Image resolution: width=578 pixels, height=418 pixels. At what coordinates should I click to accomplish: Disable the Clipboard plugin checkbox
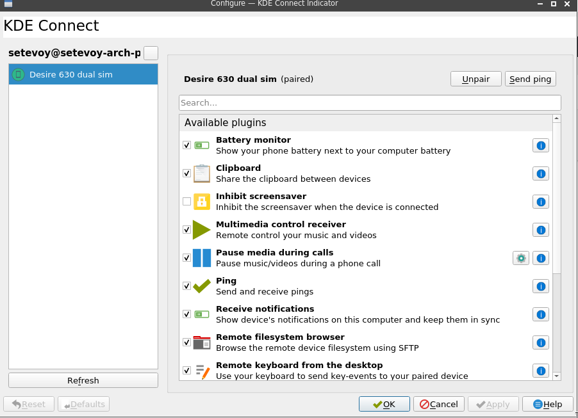(x=186, y=173)
